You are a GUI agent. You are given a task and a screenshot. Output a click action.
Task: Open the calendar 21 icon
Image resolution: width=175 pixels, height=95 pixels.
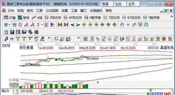(6, 32)
